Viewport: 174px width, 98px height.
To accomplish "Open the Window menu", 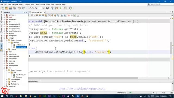I will [58, 4].
